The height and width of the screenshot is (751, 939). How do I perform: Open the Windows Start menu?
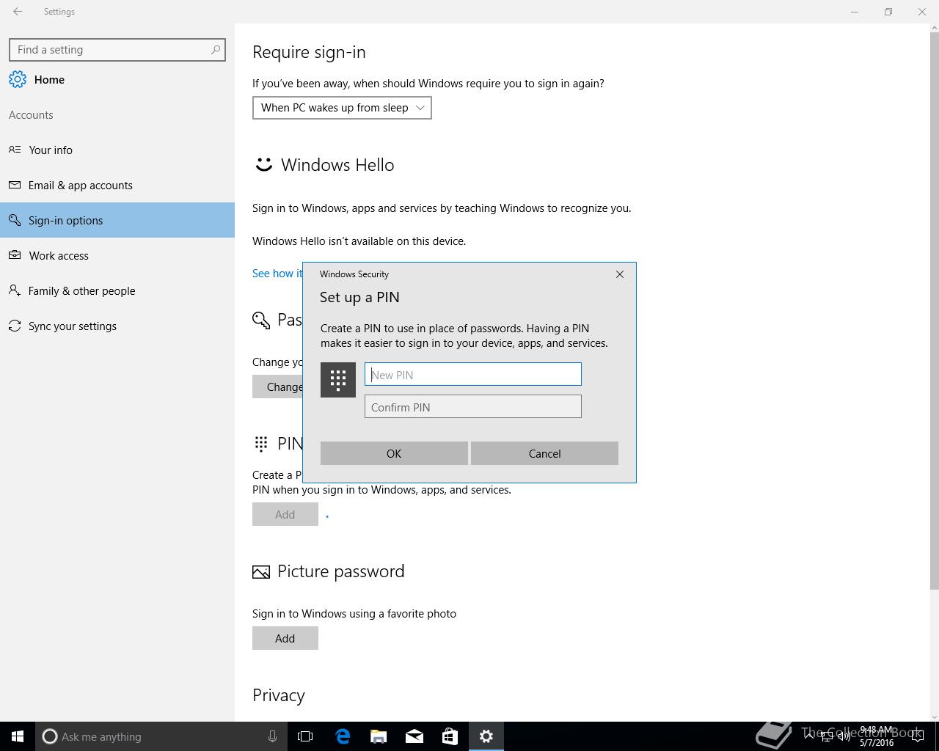[18, 736]
